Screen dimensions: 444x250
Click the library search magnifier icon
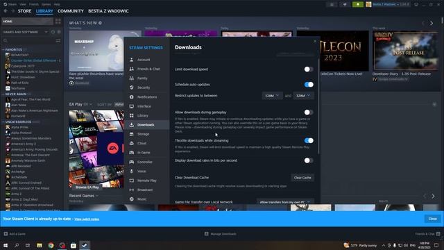[x=5, y=41]
